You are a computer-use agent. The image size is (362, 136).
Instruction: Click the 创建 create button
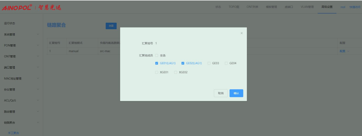click(x=111, y=26)
